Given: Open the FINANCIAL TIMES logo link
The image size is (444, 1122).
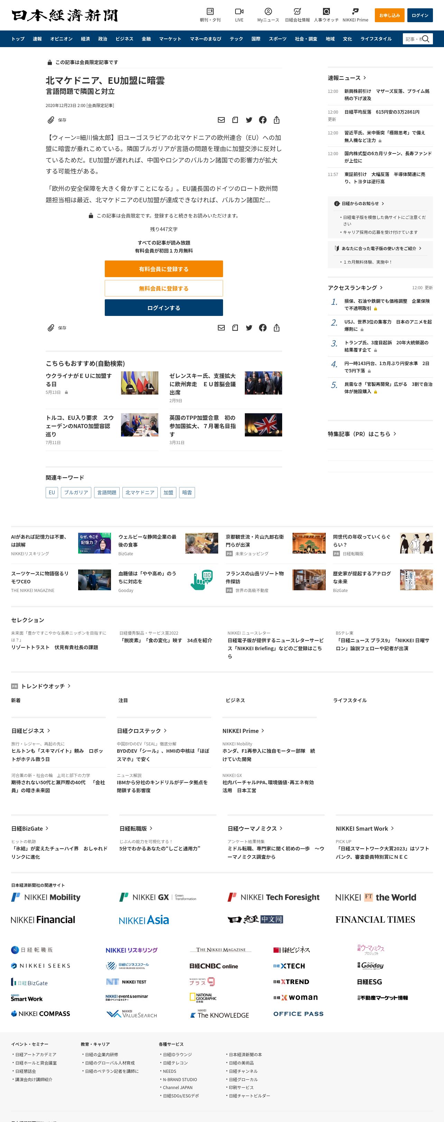Looking at the screenshot, I should coord(375,919).
